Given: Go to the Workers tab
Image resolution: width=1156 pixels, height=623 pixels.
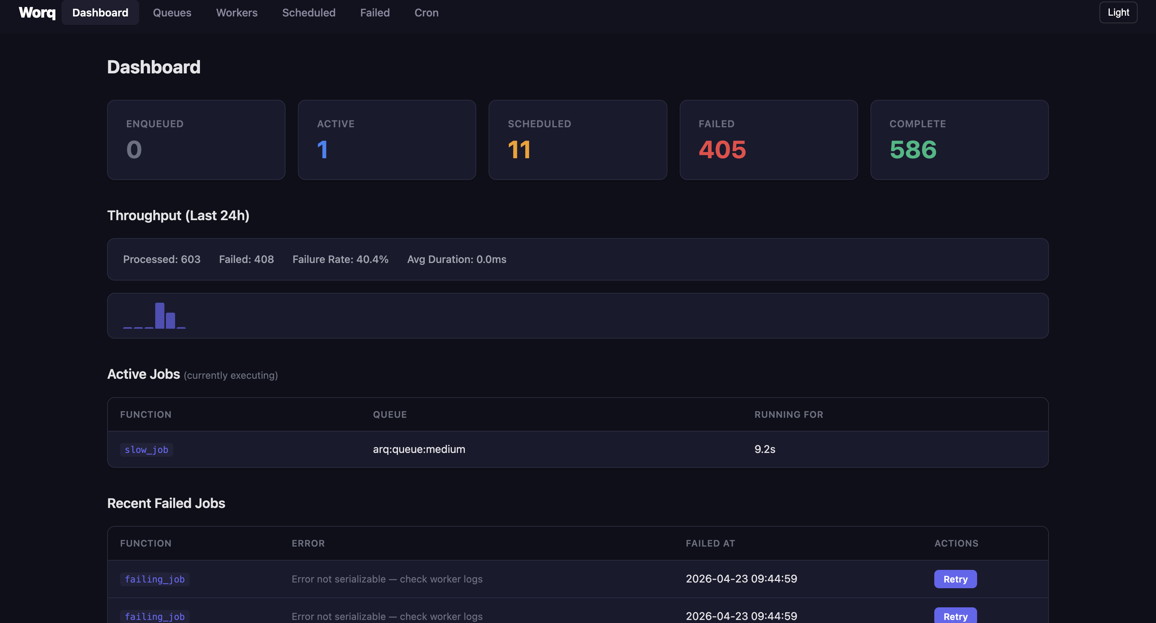Looking at the screenshot, I should (x=237, y=13).
